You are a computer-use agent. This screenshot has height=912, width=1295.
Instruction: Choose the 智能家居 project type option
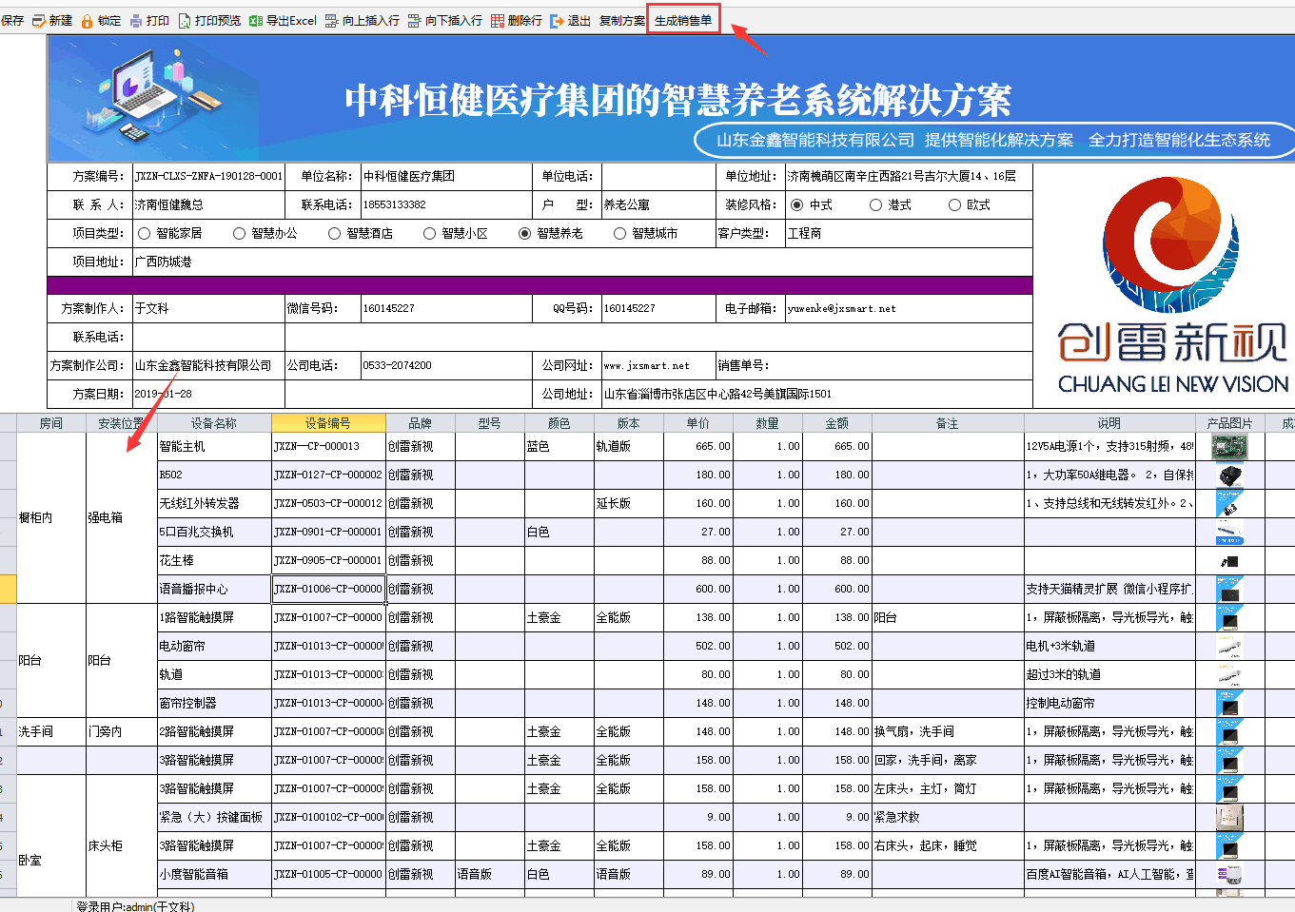(144, 232)
